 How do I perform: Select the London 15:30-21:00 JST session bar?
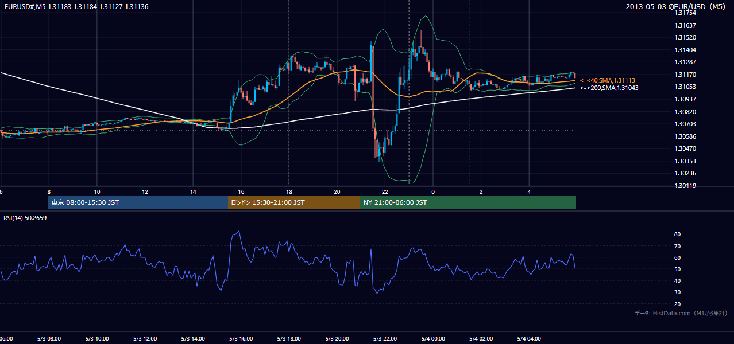294,202
